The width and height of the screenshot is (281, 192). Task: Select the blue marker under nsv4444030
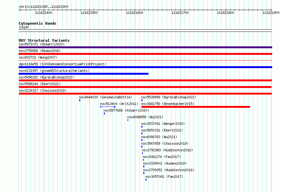pyautogui.click(x=80, y=100)
